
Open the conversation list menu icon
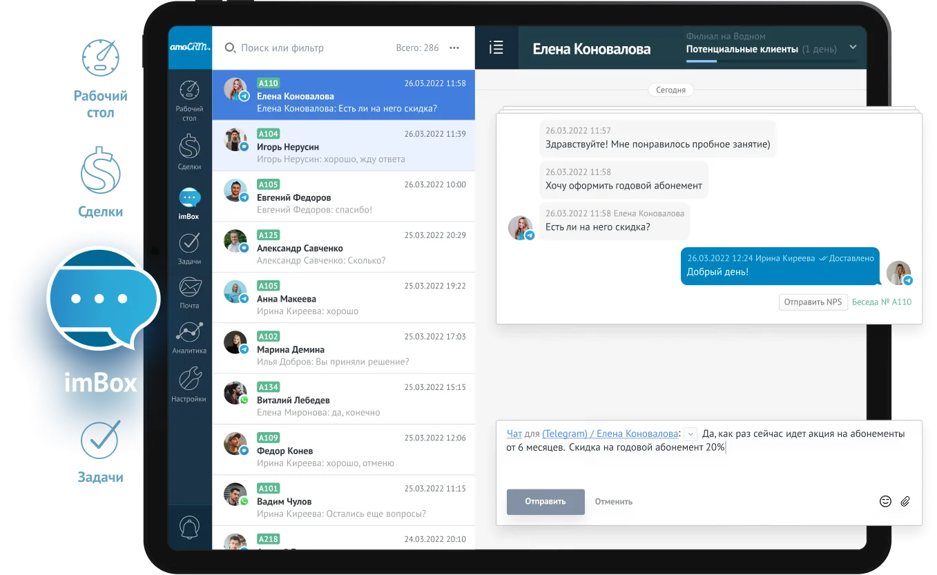495,48
